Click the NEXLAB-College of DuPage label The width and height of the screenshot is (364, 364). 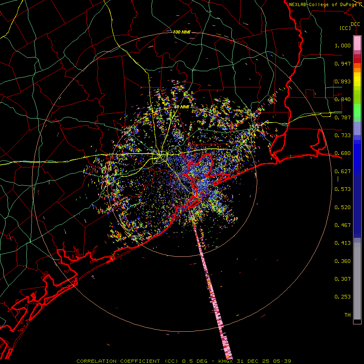point(323,4)
